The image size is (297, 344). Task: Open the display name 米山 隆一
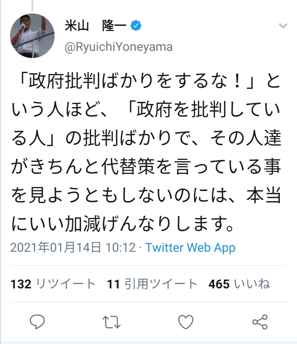pos(95,26)
